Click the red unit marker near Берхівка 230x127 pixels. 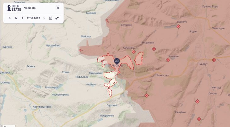(178, 26)
